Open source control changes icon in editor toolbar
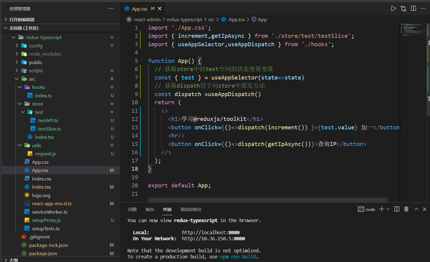The image size is (430, 262). click(403, 8)
